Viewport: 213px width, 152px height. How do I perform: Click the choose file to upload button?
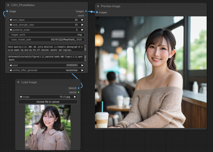(x=48, y=102)
